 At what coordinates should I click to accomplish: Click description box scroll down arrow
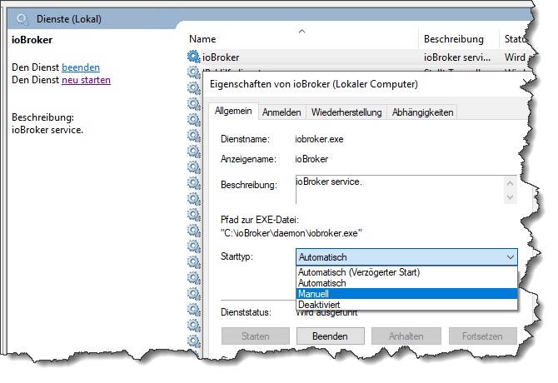510,197
